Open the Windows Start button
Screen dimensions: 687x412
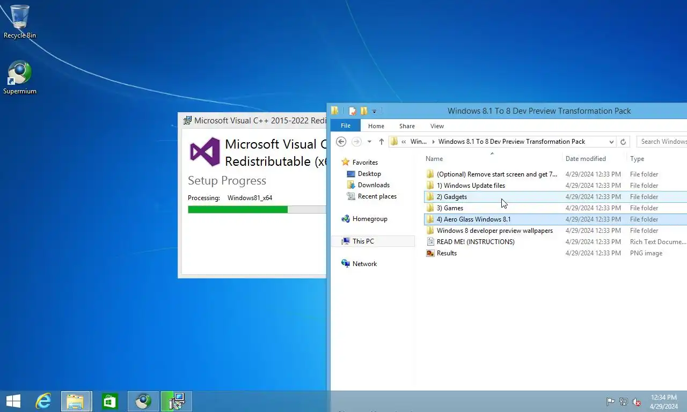point(13,401)
